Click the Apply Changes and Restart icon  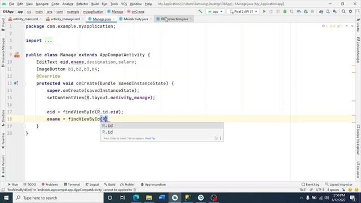pos(271,11)
